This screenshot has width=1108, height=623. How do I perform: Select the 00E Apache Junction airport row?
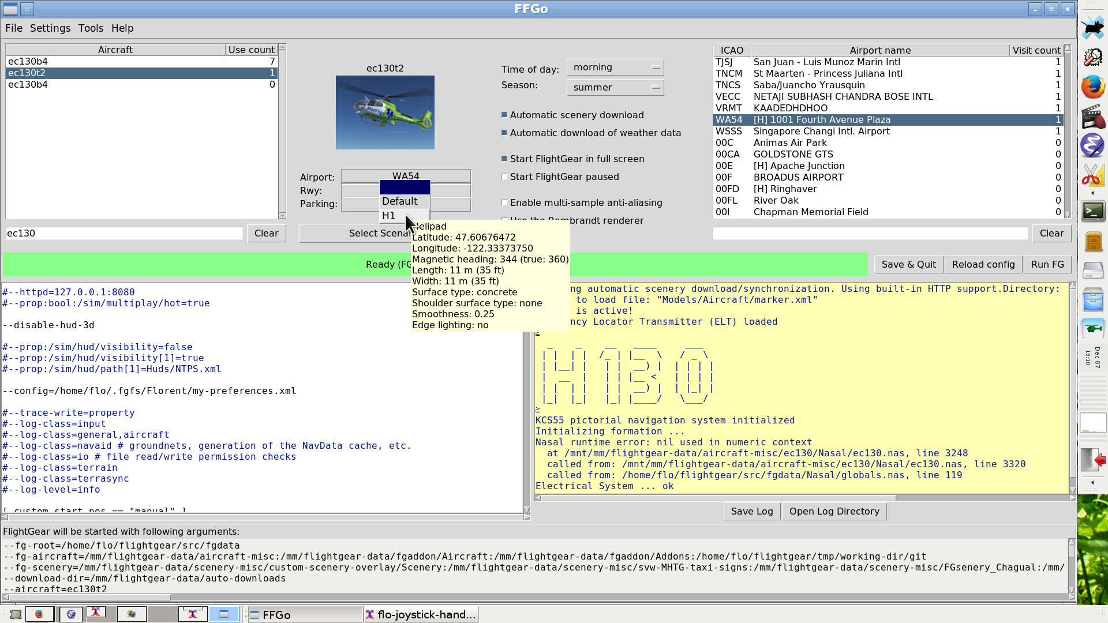[x=888, y=166]
